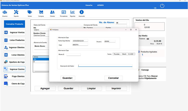This screenshot has width=188, height=111.
Task: Minimize the frmGastos dialog
Action: [126, 30]
